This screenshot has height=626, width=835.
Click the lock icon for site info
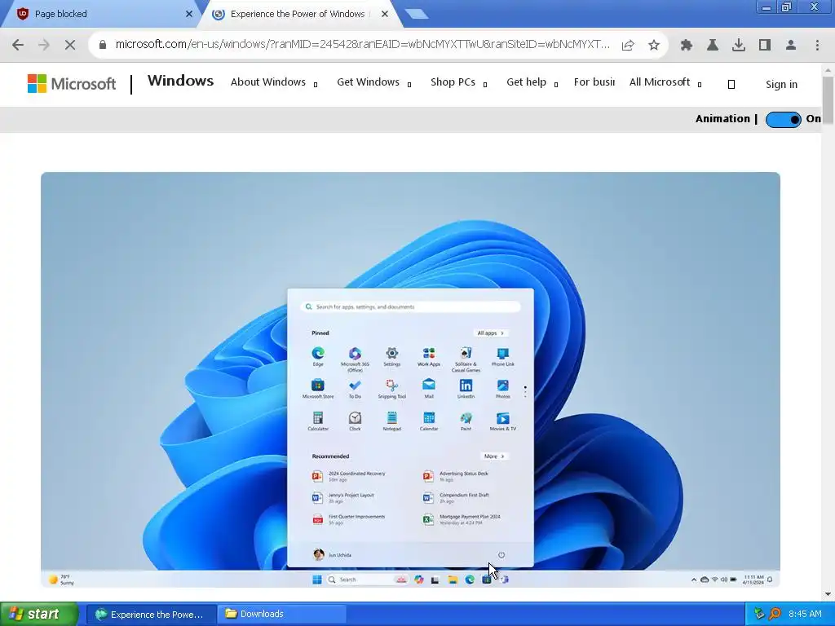click(103, 45)
